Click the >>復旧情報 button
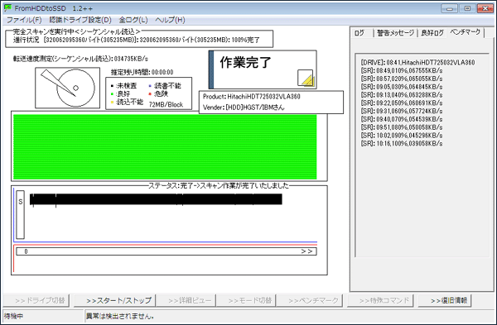Viewport: 497px width, 325px height. tap(444, 300)
